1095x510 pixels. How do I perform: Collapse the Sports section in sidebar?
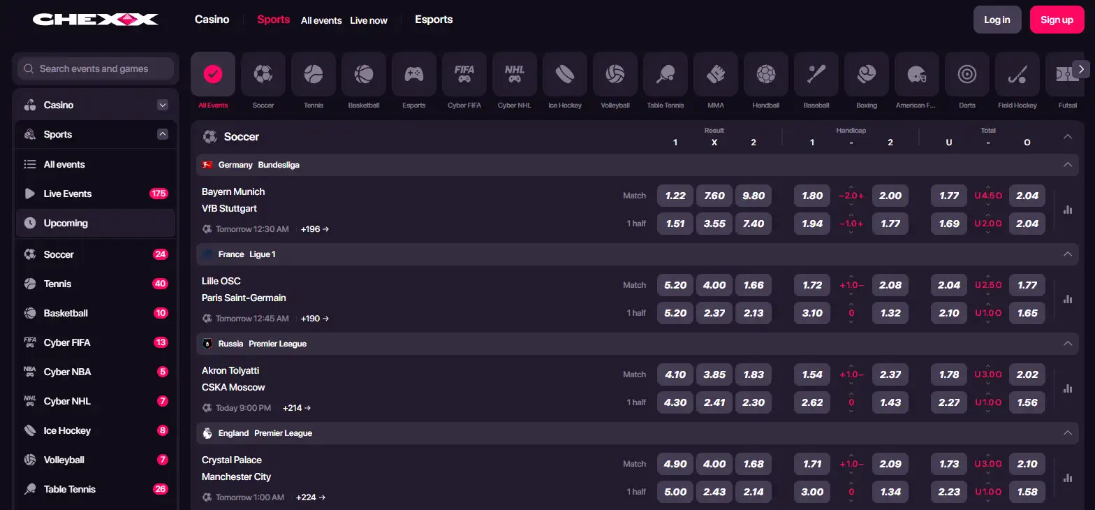click(x=163, y=134)
